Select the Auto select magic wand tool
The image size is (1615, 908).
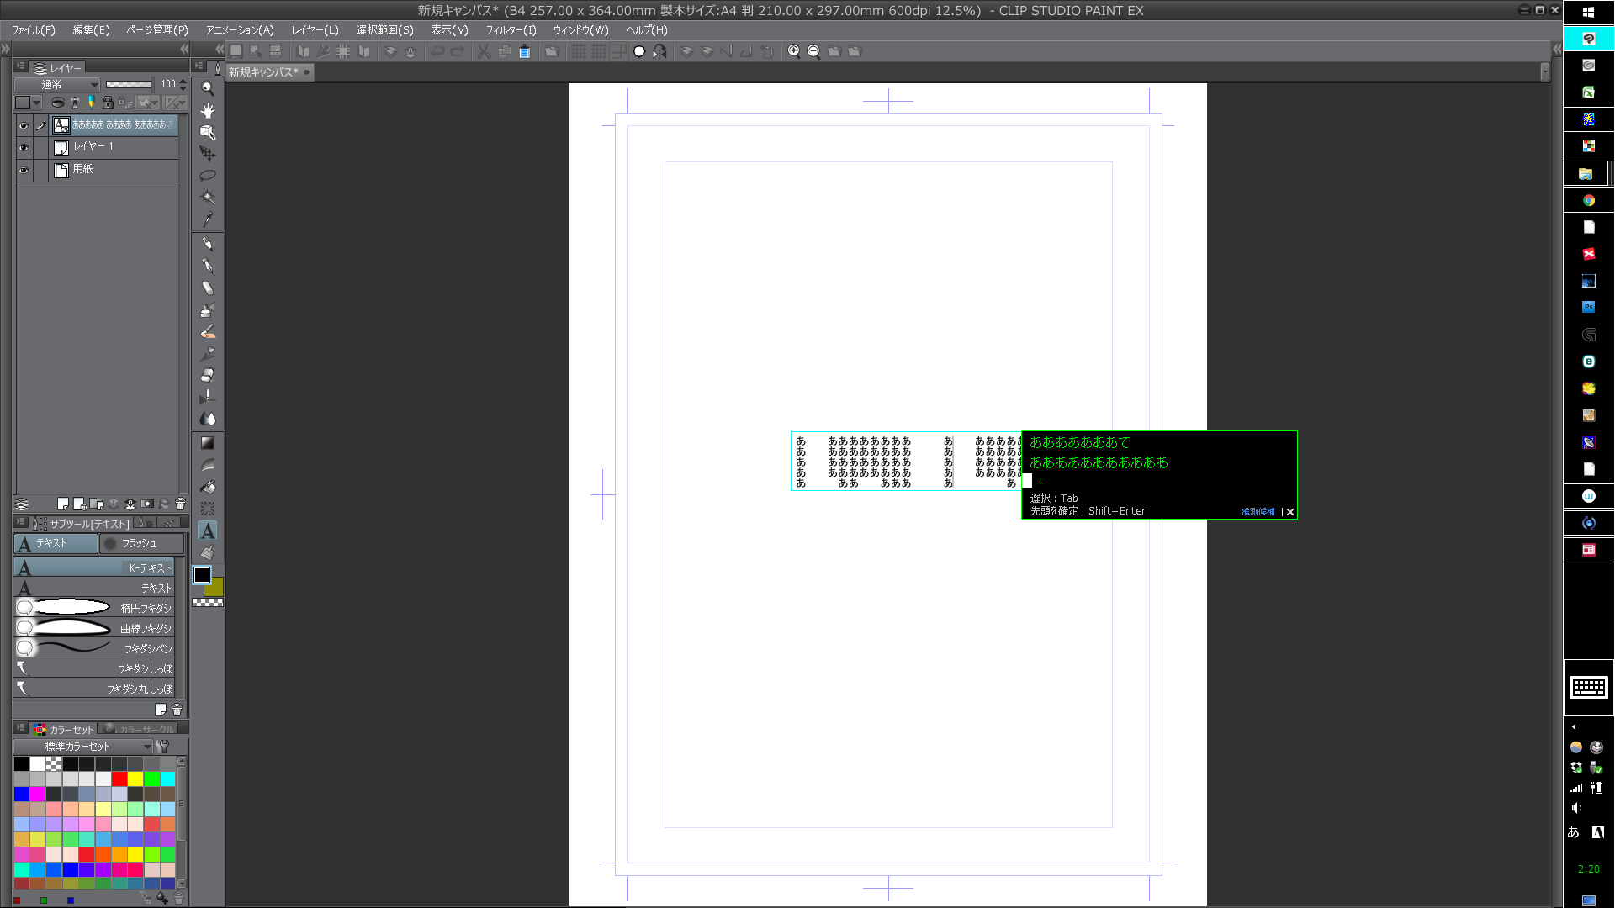click(207, 198)
